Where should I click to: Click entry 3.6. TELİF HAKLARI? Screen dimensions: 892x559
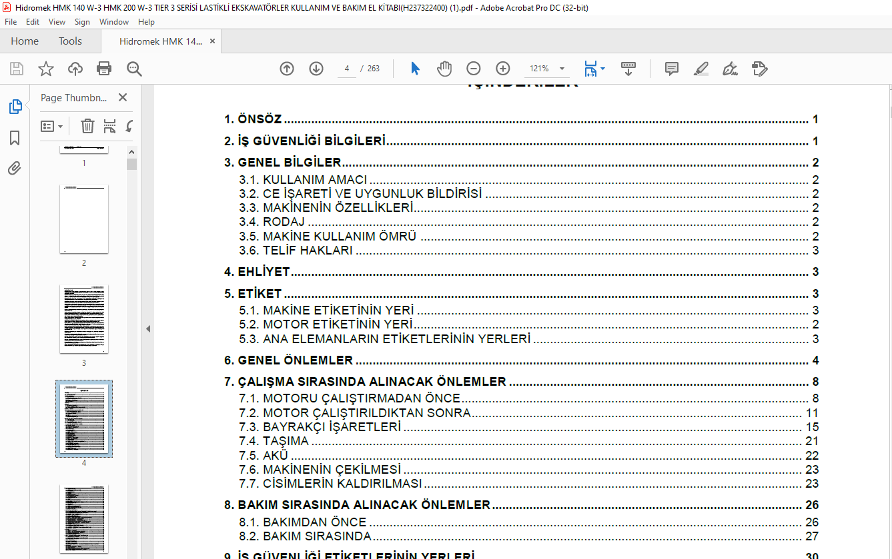coord(529,251)
